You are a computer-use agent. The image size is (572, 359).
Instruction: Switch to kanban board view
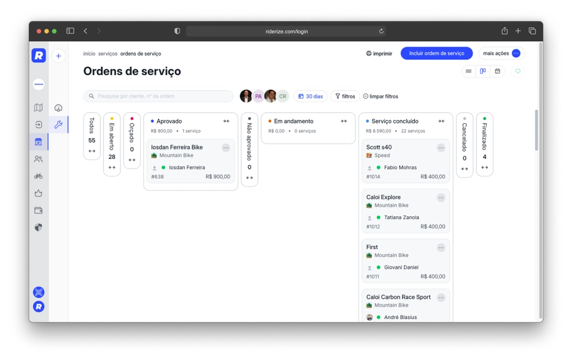click(x=483, y=71)
